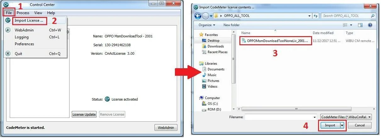Toggle the preview pane icon
Screen dimensions: 381x138
pyautogui.click(x=360, y=25)
